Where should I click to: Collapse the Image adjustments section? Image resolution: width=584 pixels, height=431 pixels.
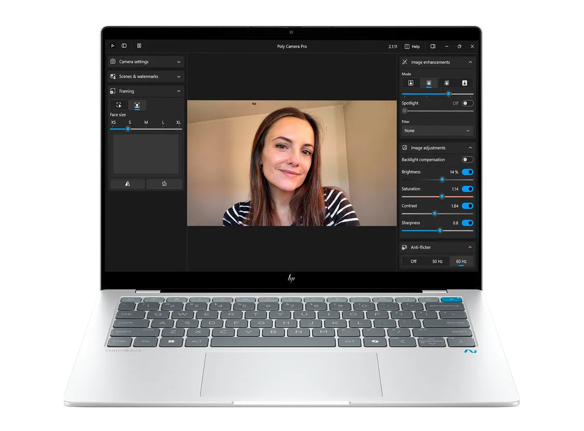click(470, 148)
